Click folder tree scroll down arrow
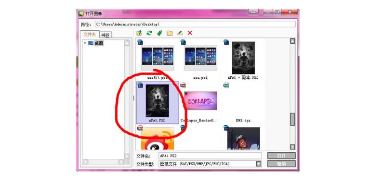 coord(127,156)
